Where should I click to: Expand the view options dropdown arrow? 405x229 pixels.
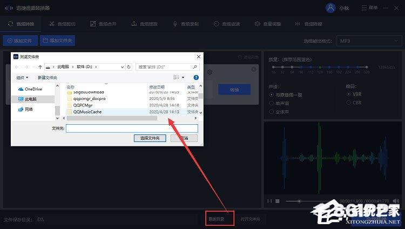tap(183, 77)
